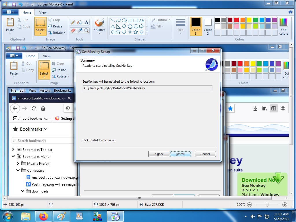The image size is (296, 222).
Task: Click Crop in the Image group
Action: point(54,20)
